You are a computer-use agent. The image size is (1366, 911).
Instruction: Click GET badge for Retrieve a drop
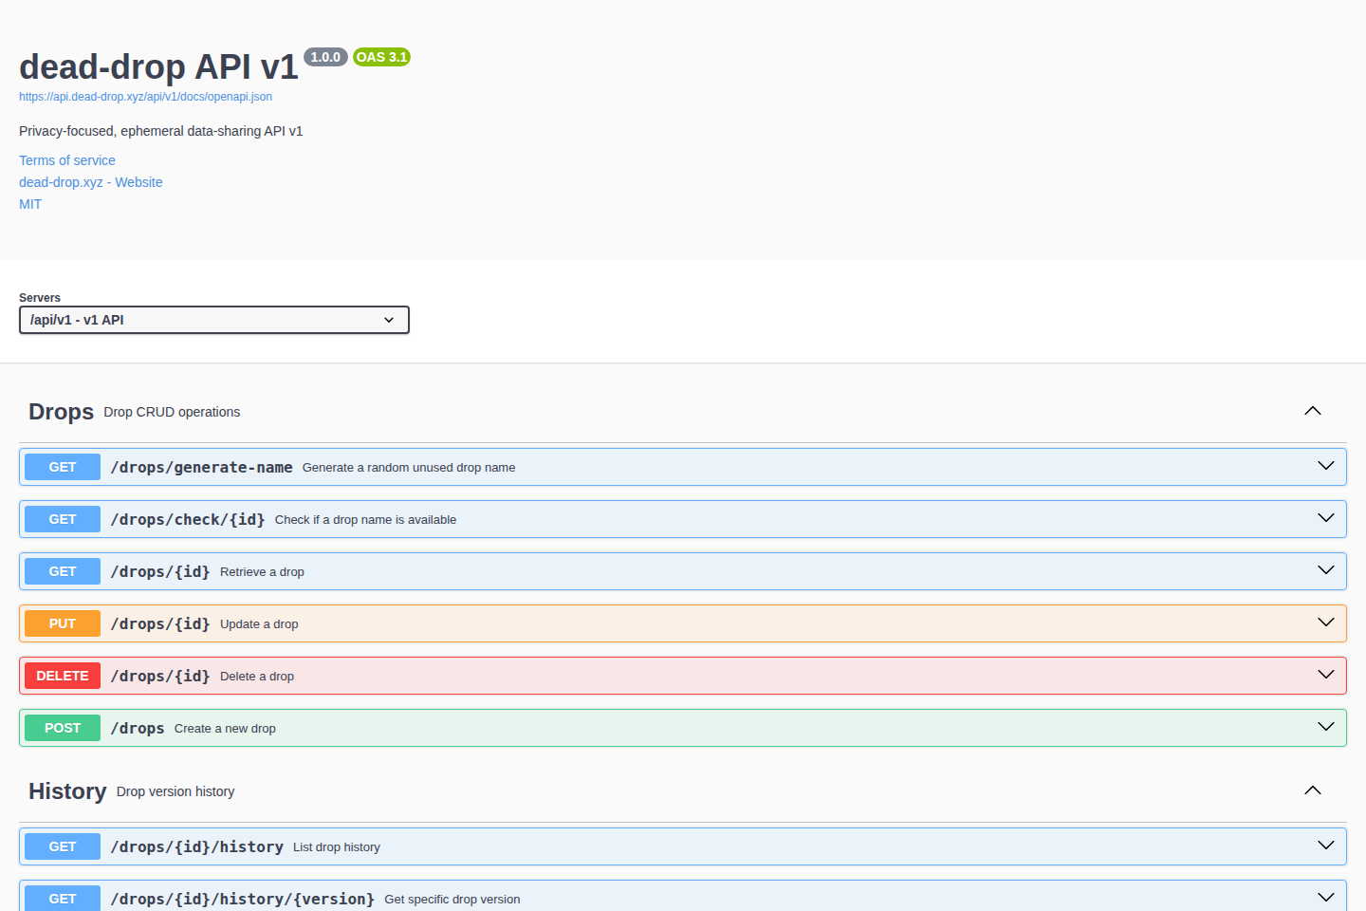click(63, 571)
